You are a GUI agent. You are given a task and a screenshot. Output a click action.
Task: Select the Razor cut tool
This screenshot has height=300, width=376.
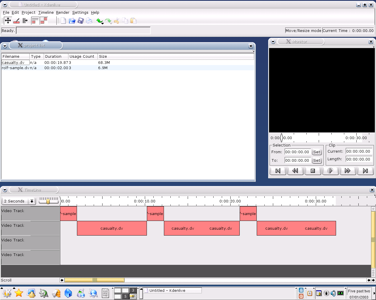pos(16,21)
